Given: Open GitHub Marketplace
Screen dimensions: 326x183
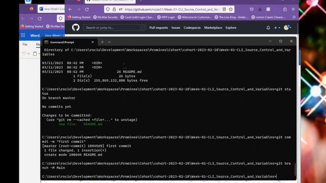Looking at the screenshot, I should [213, 27].
